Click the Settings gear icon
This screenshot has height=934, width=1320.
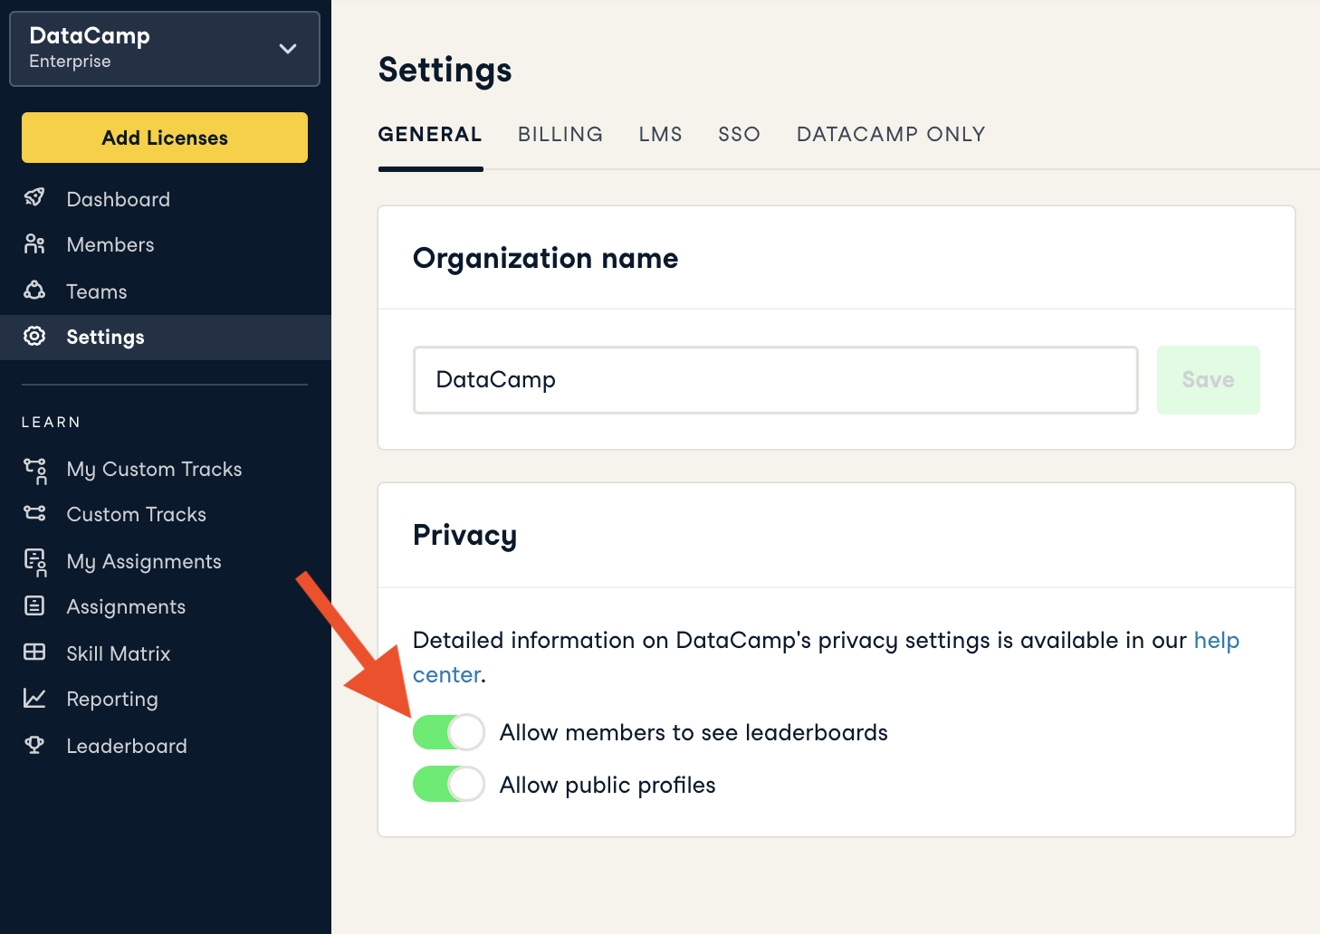pyautogui.click(x=34, y=337)
